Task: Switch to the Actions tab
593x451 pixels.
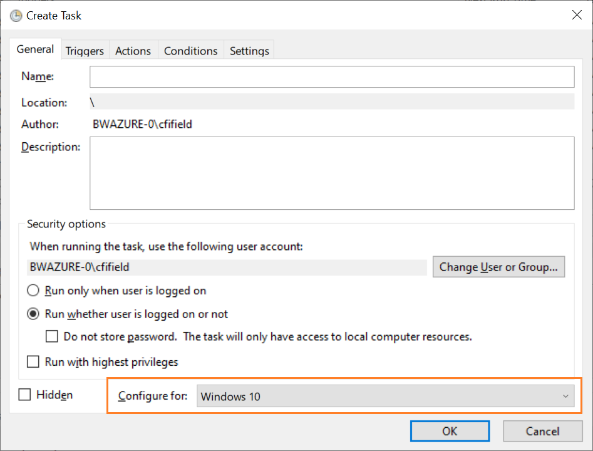Action: [x=133, y=50]
